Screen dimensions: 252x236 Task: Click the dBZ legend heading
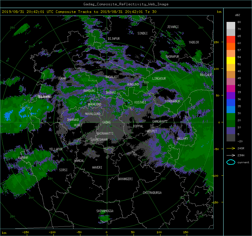(x=237, y=15)
